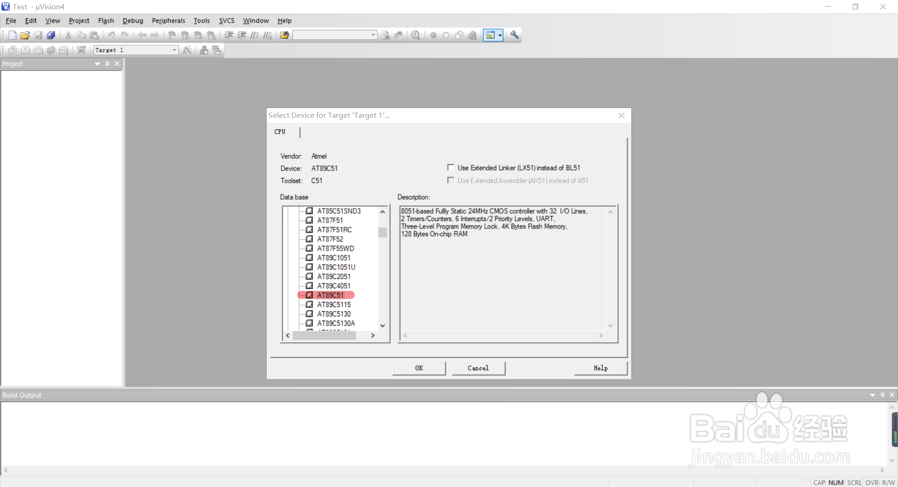The height and width of the screenshot is (487, 898).
Task: Enable Use Extended Linker (LX51) checkbox
Action: point(451,167)
